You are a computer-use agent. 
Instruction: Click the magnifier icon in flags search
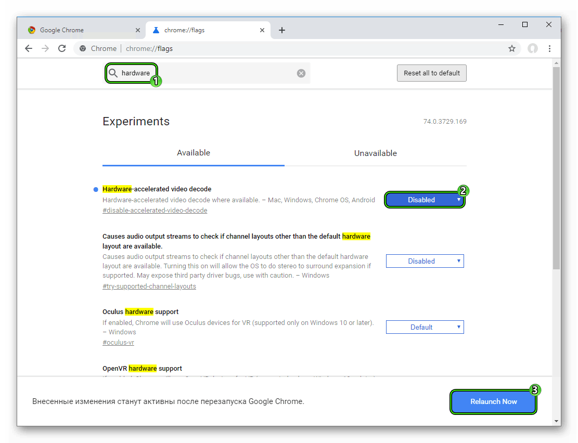point(113,73)
